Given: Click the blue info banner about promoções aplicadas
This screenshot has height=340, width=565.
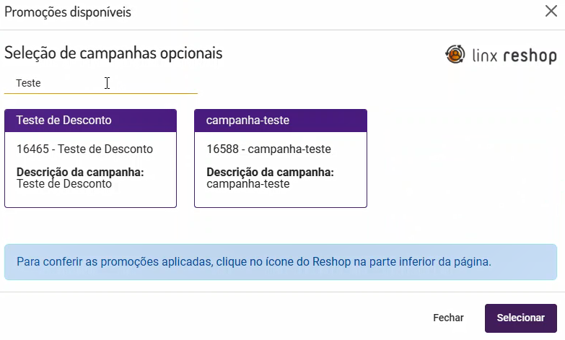Looking at the screenshot, I should (281, 261).
